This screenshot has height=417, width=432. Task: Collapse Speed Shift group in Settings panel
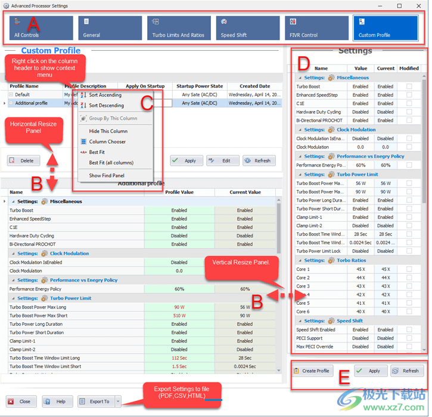pos(300,321)
